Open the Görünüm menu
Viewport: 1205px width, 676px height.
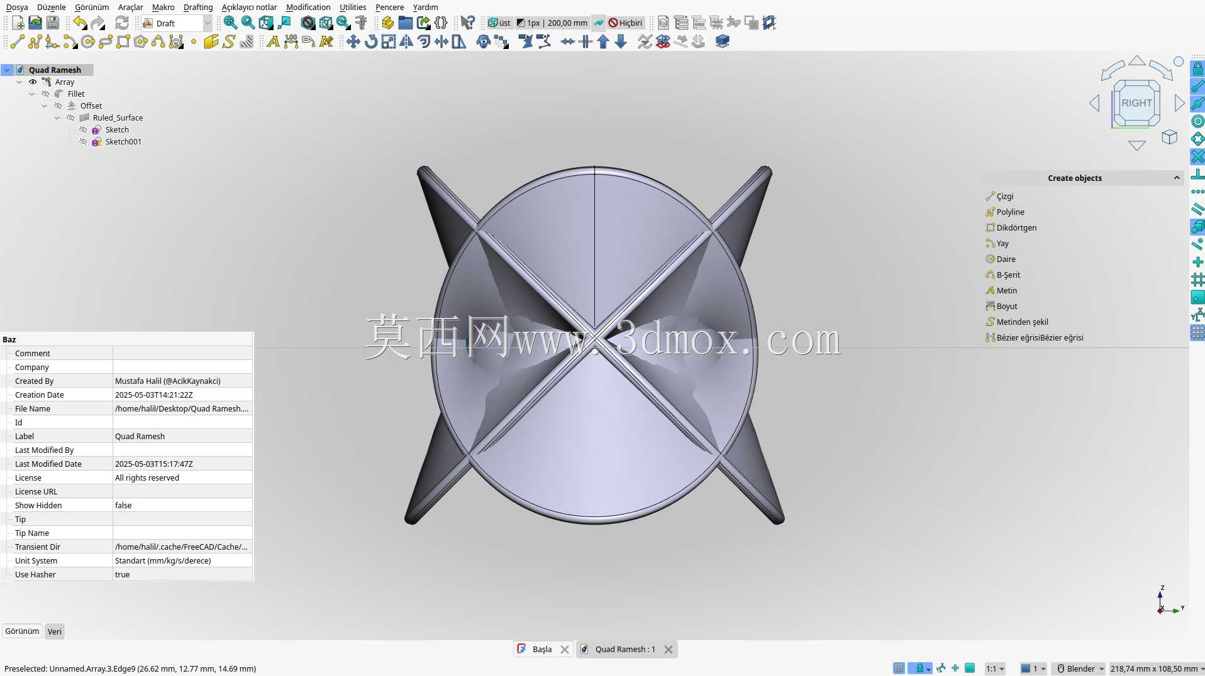point(92,7)
